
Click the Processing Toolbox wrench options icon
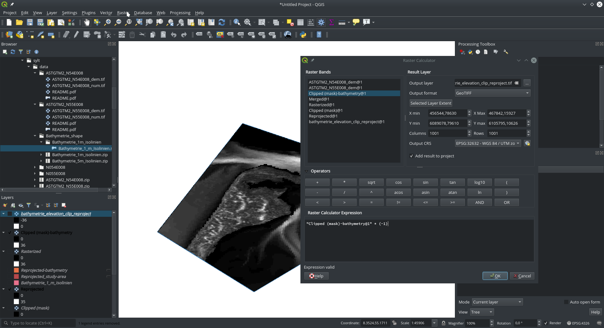coord(506,52)
